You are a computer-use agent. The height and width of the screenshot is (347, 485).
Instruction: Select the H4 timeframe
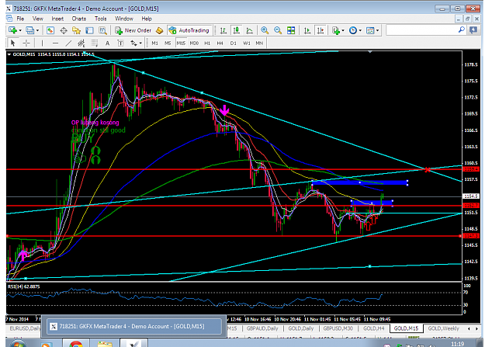[220, 43]
